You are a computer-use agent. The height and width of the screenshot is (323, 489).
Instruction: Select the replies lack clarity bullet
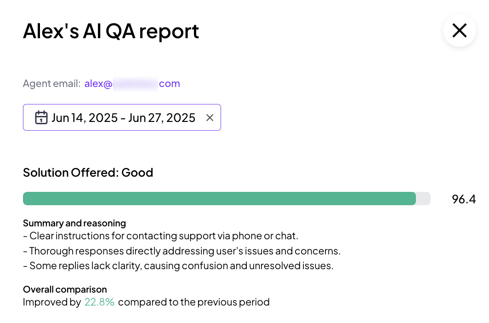pyautogui.click(x=178, y=266)
